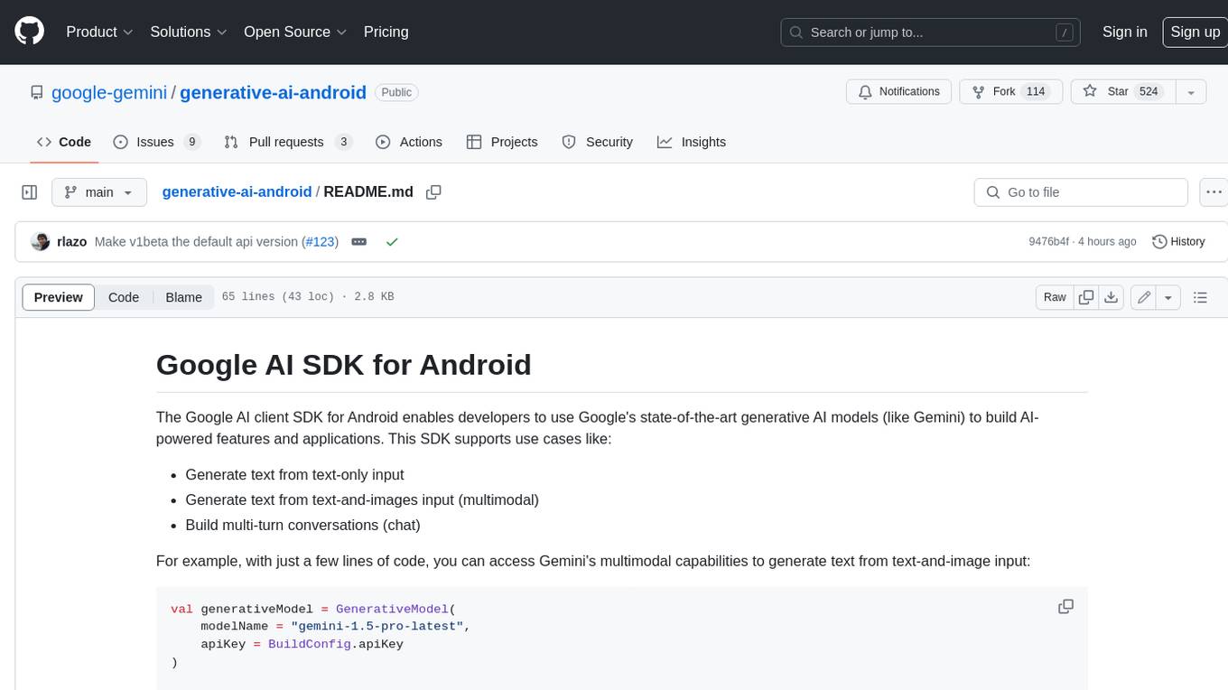Image resolution: width=1228 pixels, height=690 pixels.
Task: Open the main branch selector
Action: 99,192
